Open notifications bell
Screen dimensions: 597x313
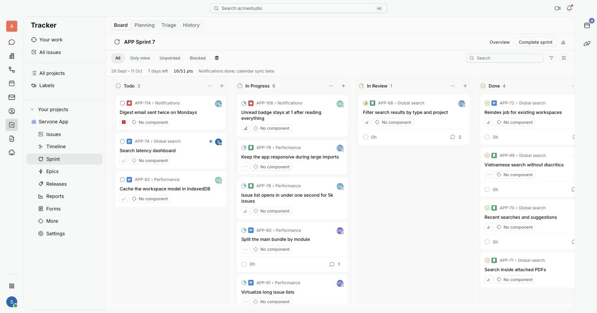point(569,8)
